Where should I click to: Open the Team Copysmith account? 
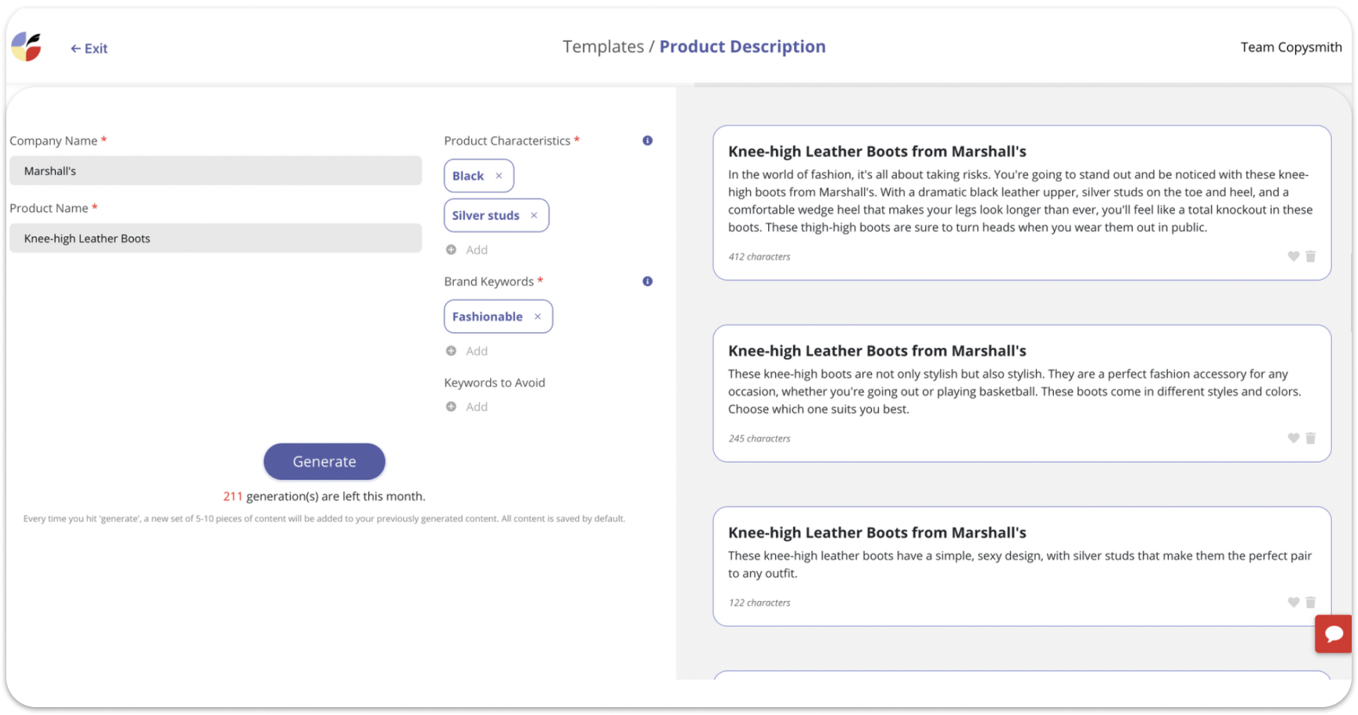(x=1290, y=47)
